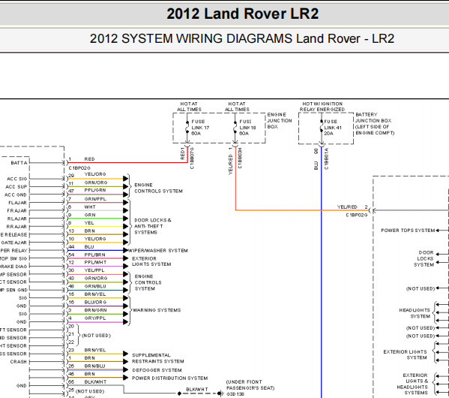Image resolution: width=449 pixels, height=398 pixels.
Task: Click the "GRN/BLU" wire label at pin 48
Action: pos(95,286)
